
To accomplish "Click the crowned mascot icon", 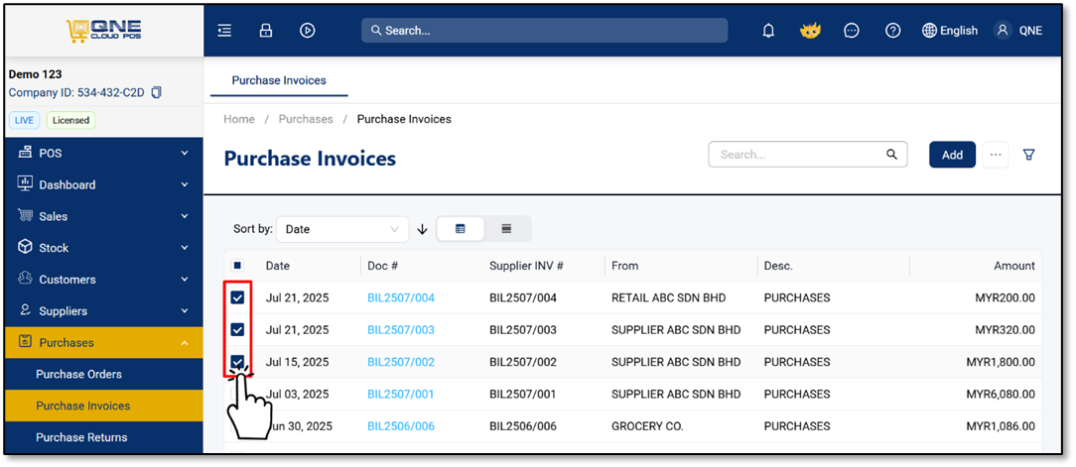I will tap(810, 30).
